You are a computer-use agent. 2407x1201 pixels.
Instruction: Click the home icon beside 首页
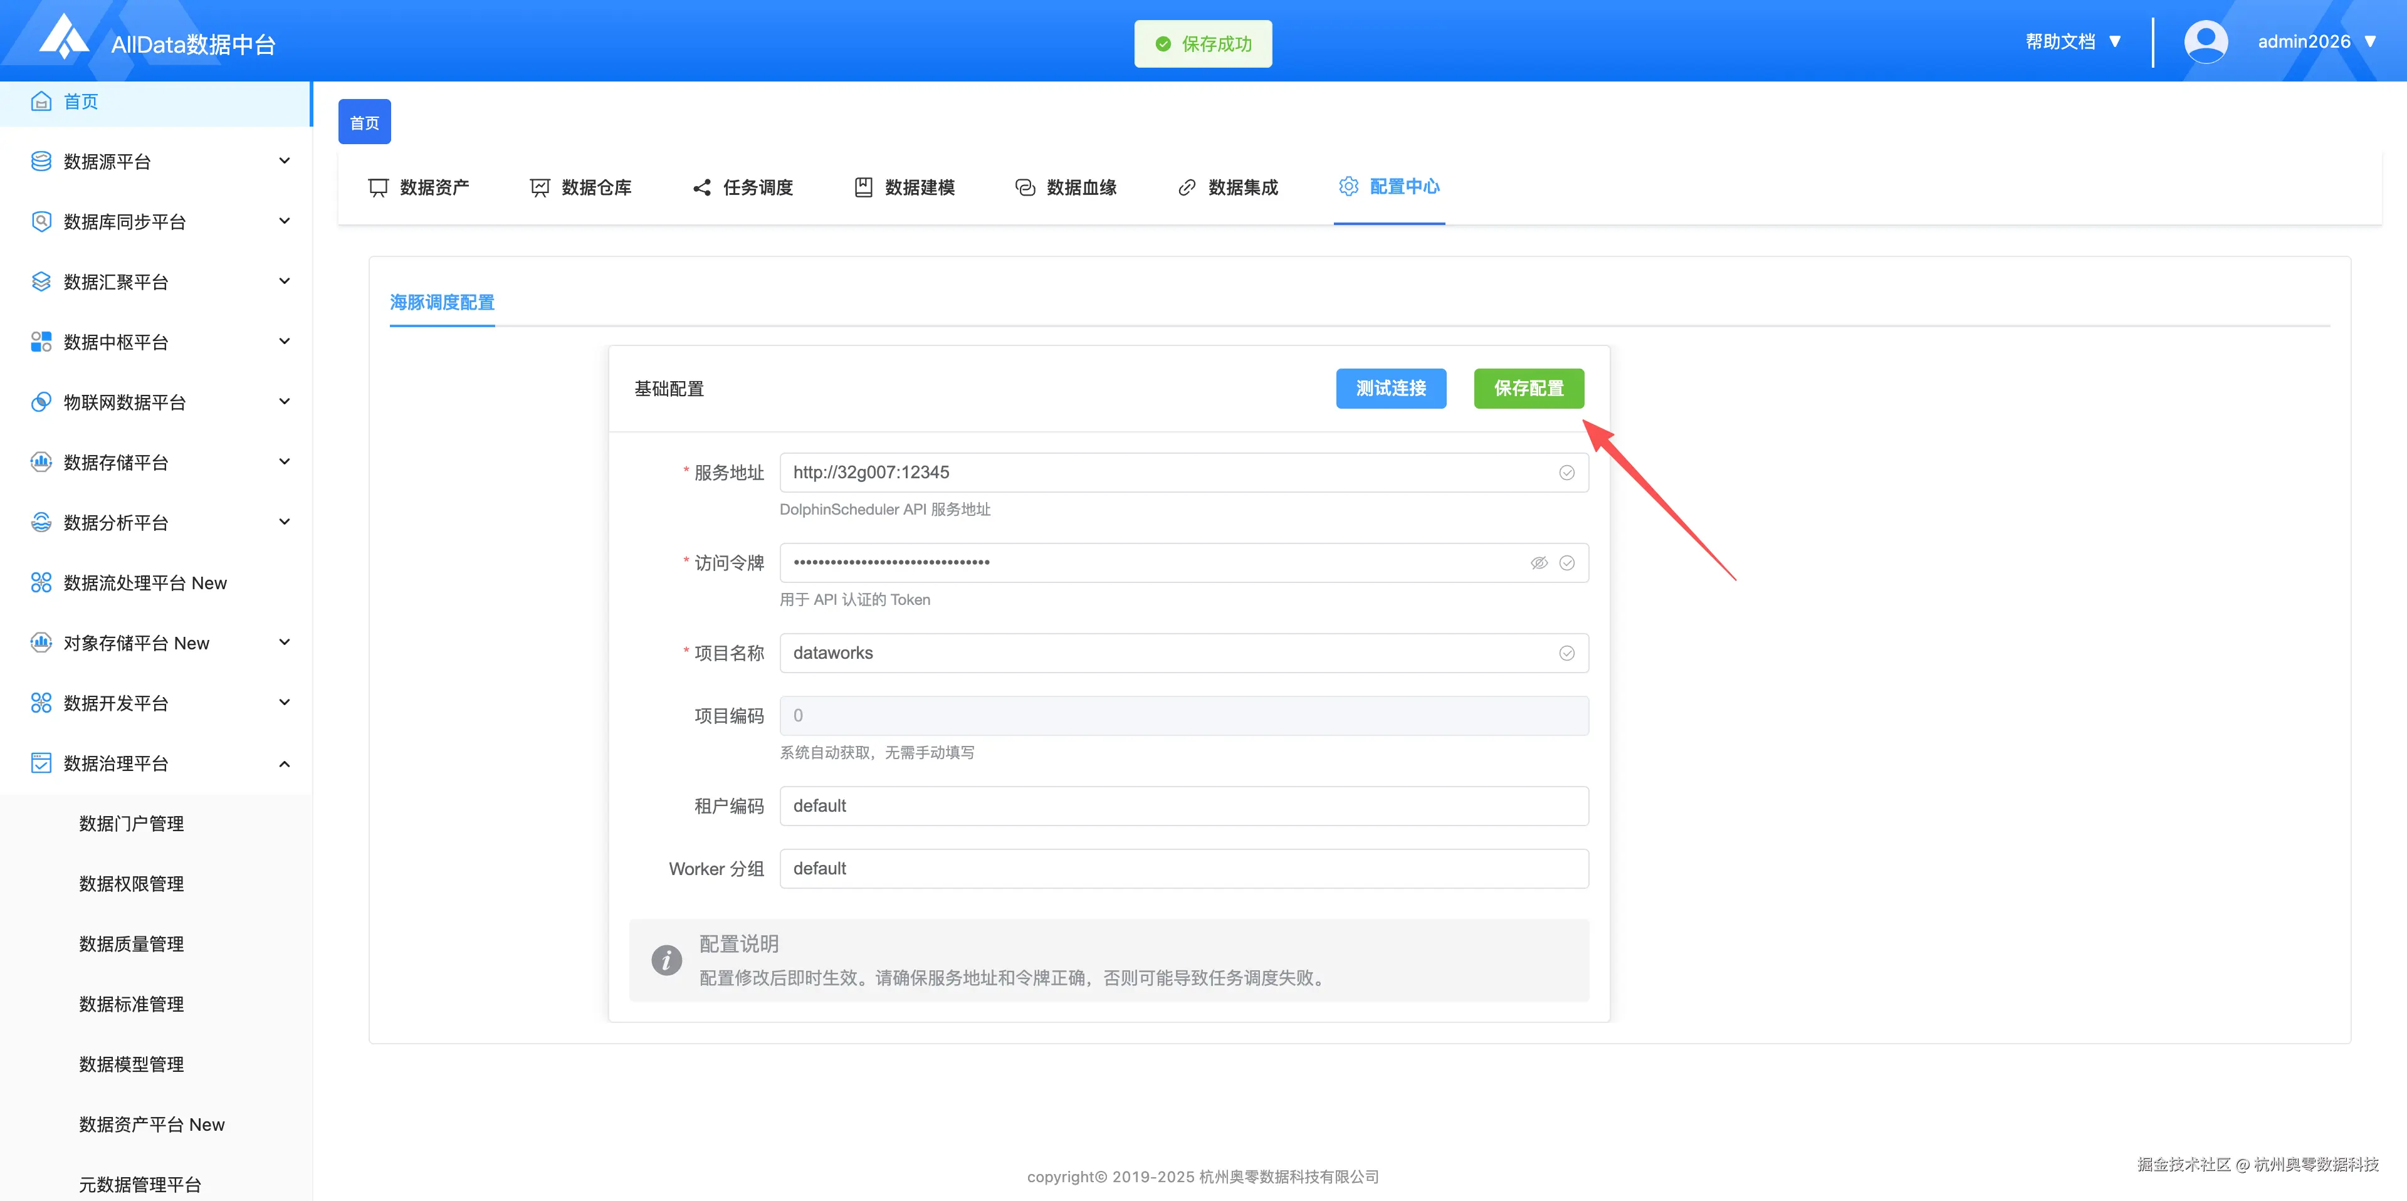click(40, 101)
